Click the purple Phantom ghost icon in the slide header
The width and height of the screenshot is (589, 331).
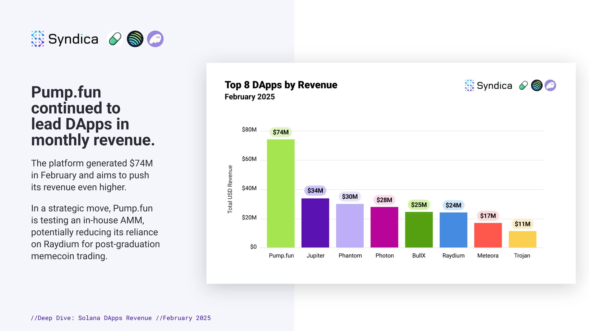[x=155, y=39]
